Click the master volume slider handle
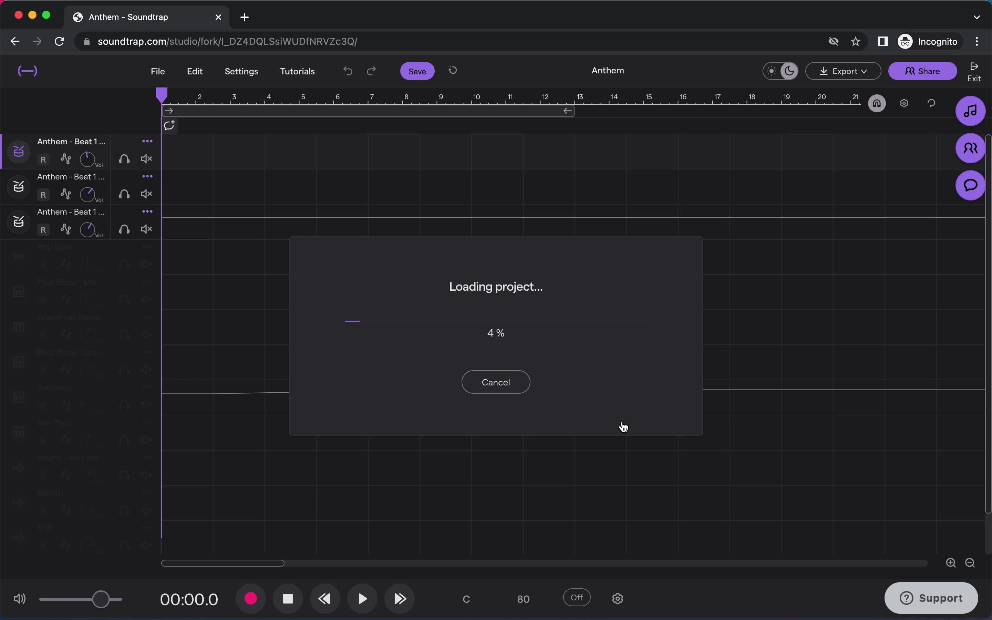The height and width of the screenshot is (620, 992). click(x=101, y=599)
